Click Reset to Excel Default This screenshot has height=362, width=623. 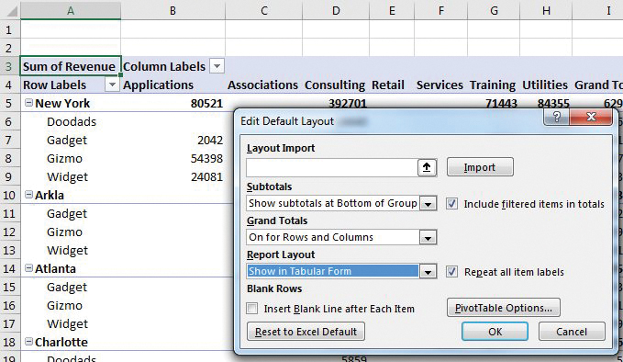click(306, 332)
